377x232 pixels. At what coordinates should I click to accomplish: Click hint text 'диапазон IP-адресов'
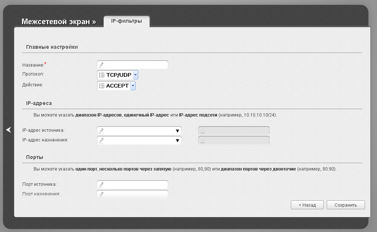(98, 115)
